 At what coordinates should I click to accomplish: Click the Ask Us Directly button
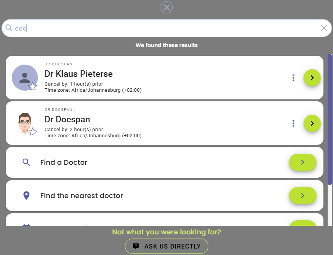tap(167, 246)
